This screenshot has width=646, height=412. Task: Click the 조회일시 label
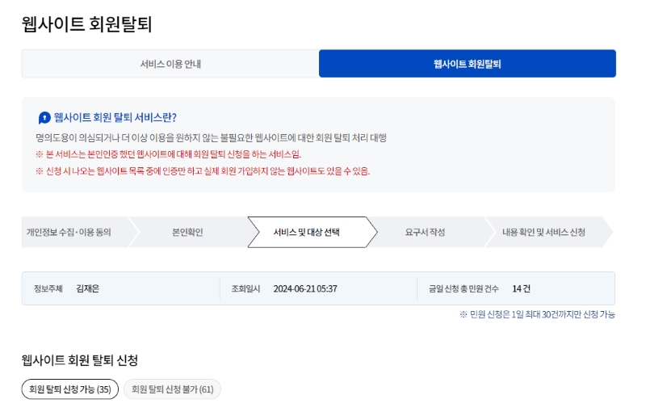245,288
